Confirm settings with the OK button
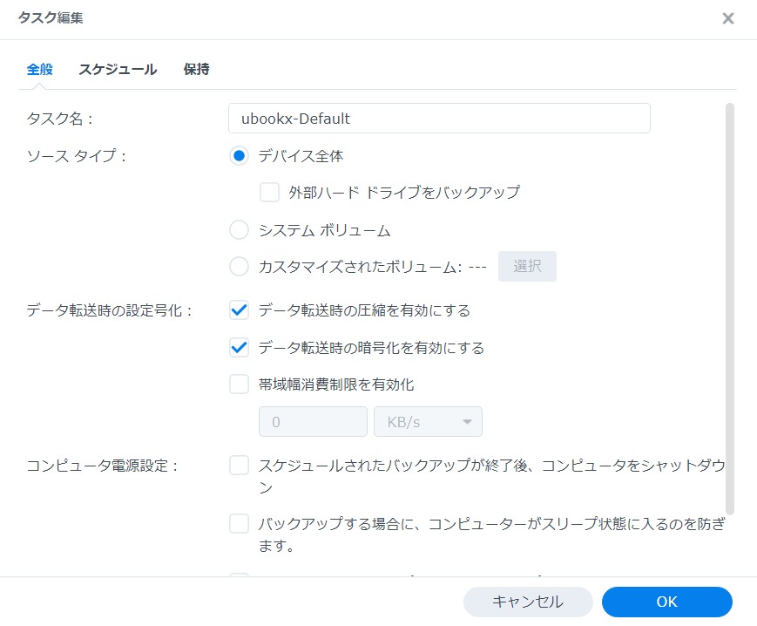The height and width of the screenshot is (626, 757). 666,602
